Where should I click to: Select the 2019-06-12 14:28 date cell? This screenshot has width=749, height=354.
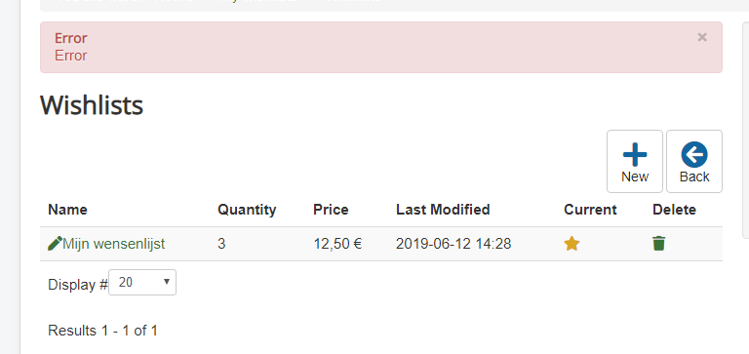[453, 244]
